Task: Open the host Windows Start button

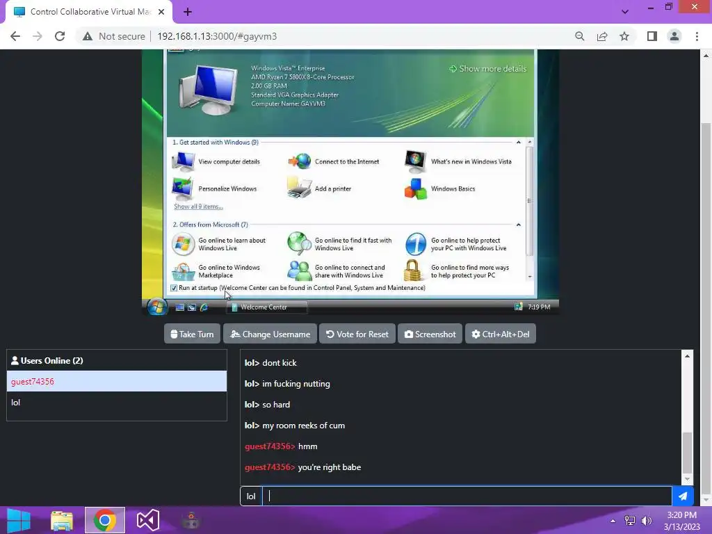Action: [x=19, y=520]
